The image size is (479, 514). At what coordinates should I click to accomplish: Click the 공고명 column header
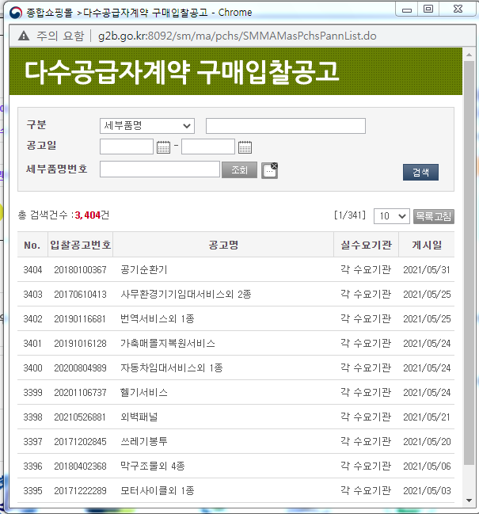[x=223, y=245]
